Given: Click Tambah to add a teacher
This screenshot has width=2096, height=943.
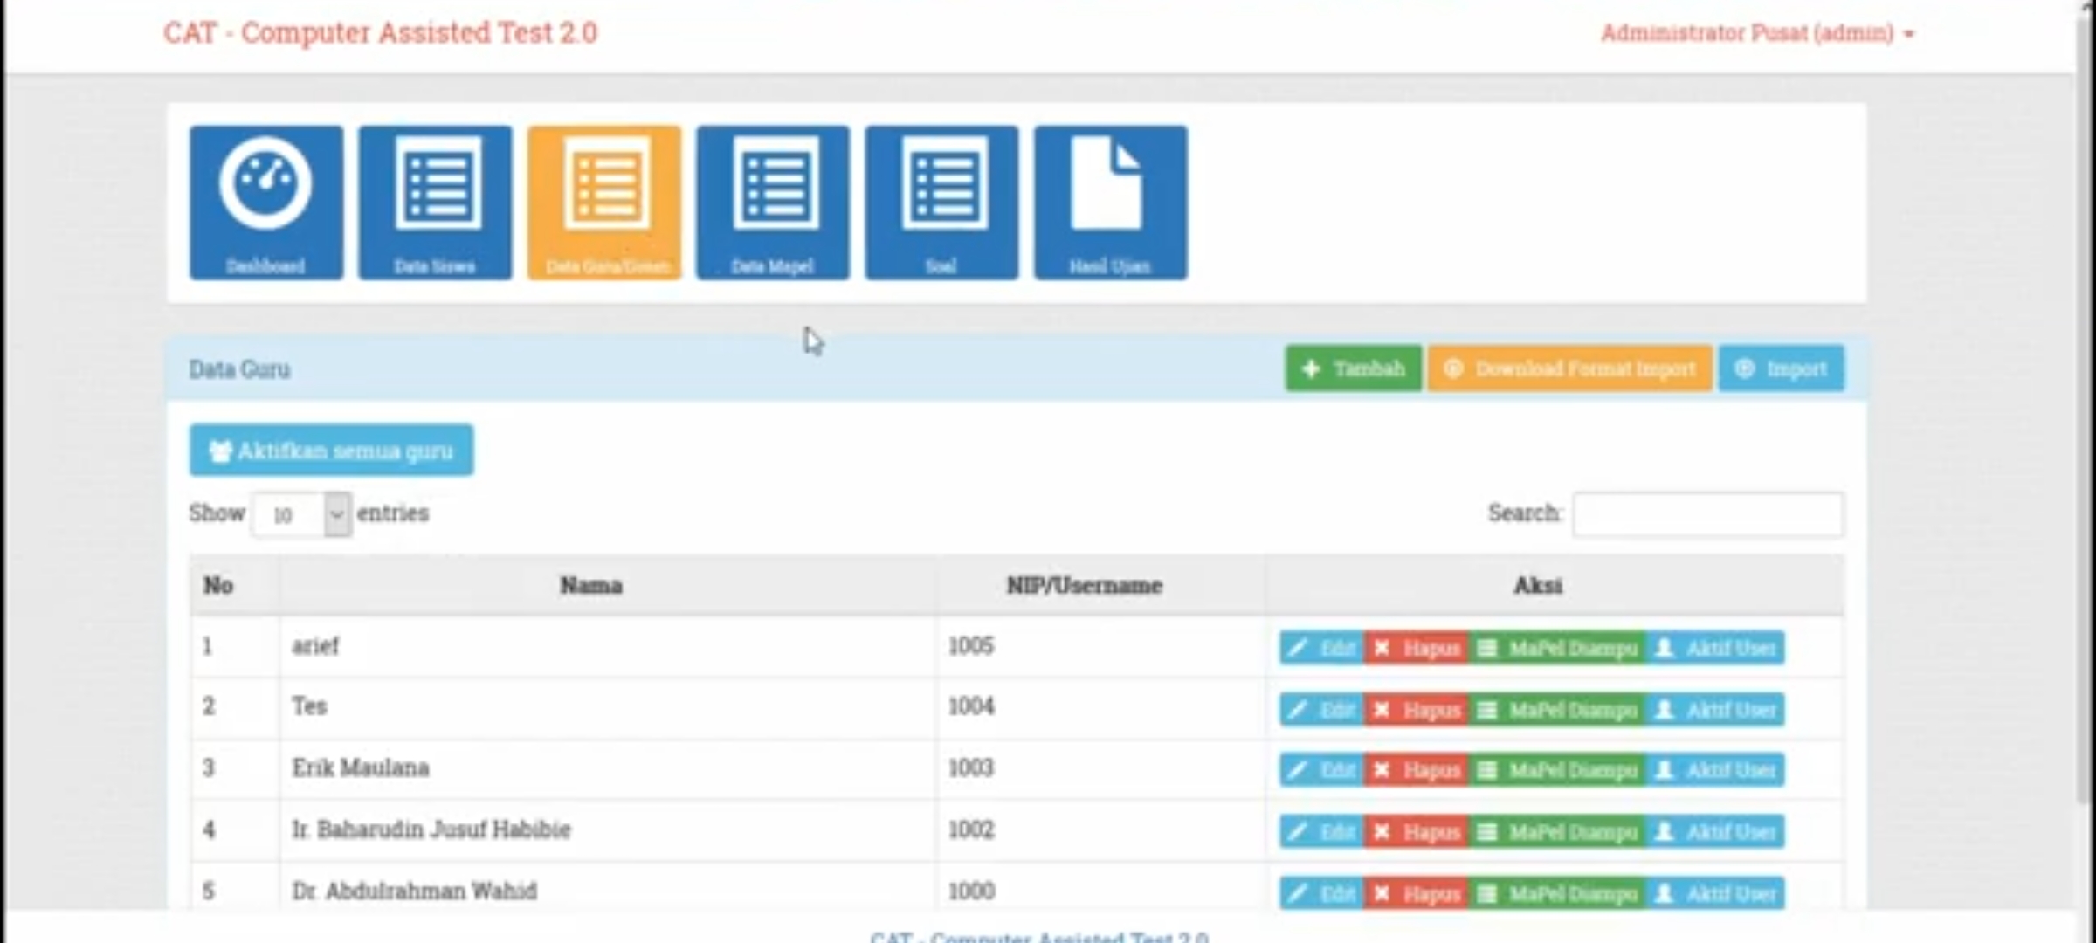Looking at the screenshot, I should 1352,368.
